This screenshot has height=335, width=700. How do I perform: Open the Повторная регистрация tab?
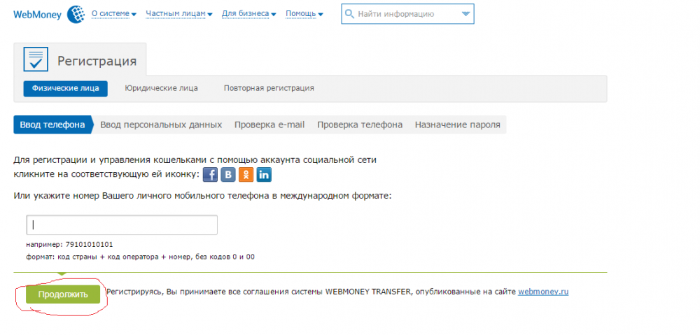click(x=269, y=88)
